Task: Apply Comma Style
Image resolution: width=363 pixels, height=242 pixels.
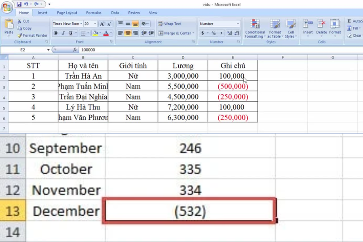Action: (x=221, y=33)
